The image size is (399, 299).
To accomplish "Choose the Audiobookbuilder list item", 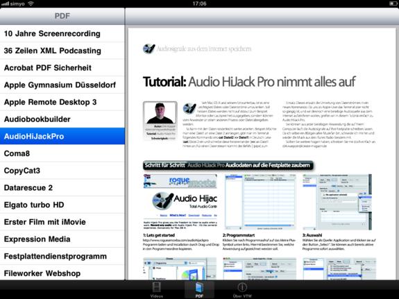I will (62, 119).
